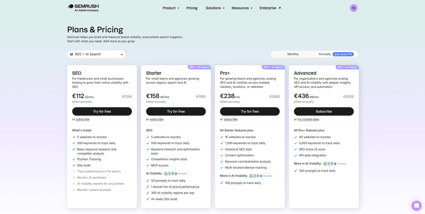The width and height of the screenshot is (425, 214).
Task: Click 'API data integration' feature
Action: 312,155
